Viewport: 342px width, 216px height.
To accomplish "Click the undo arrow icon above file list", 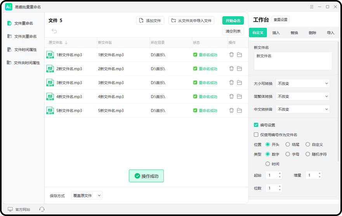I will click(54, 31).
